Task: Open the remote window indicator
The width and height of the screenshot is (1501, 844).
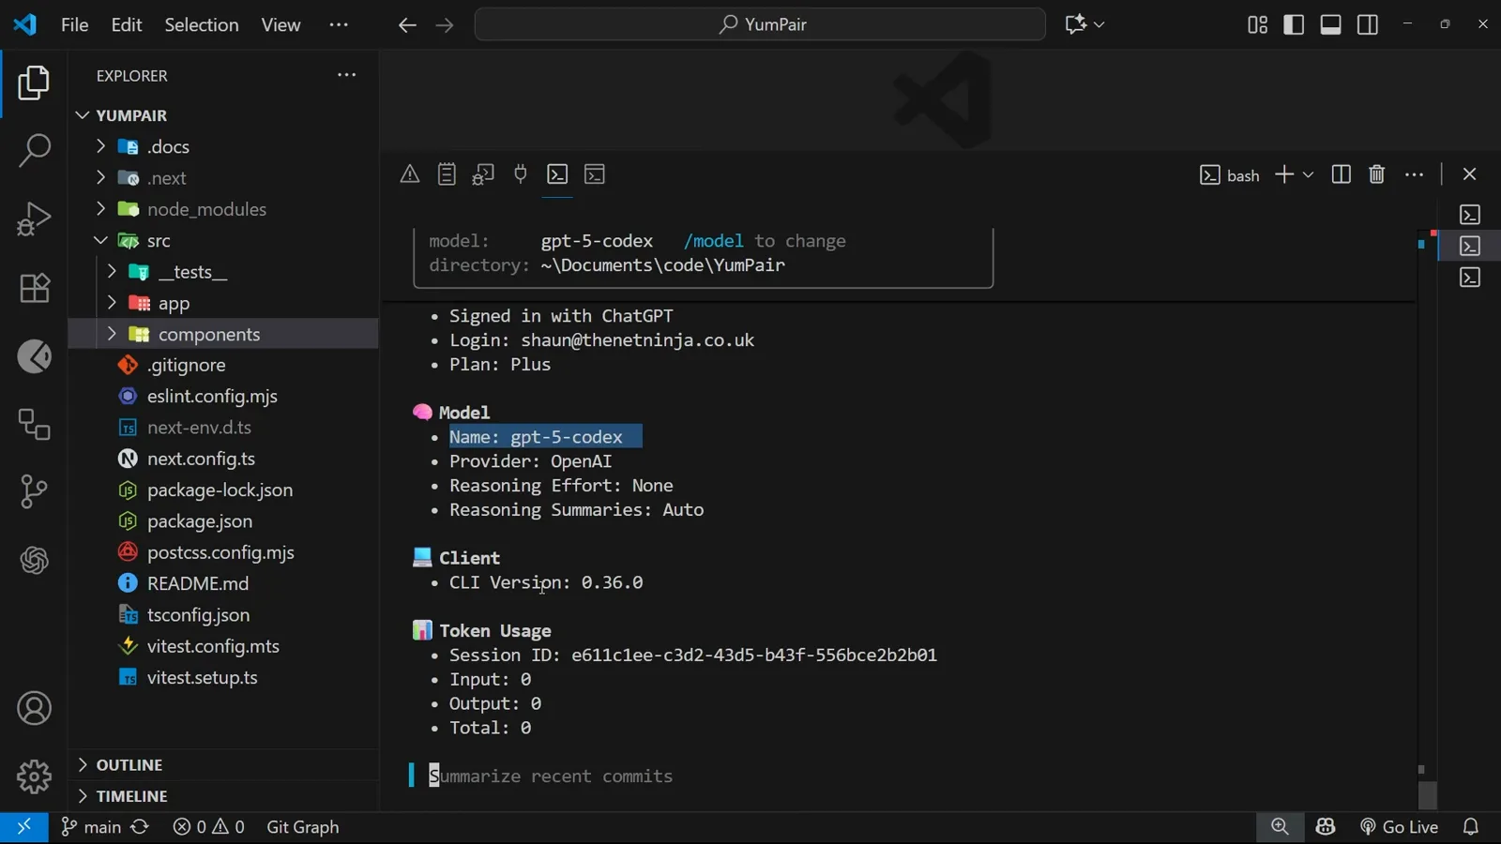Action: 24,827
